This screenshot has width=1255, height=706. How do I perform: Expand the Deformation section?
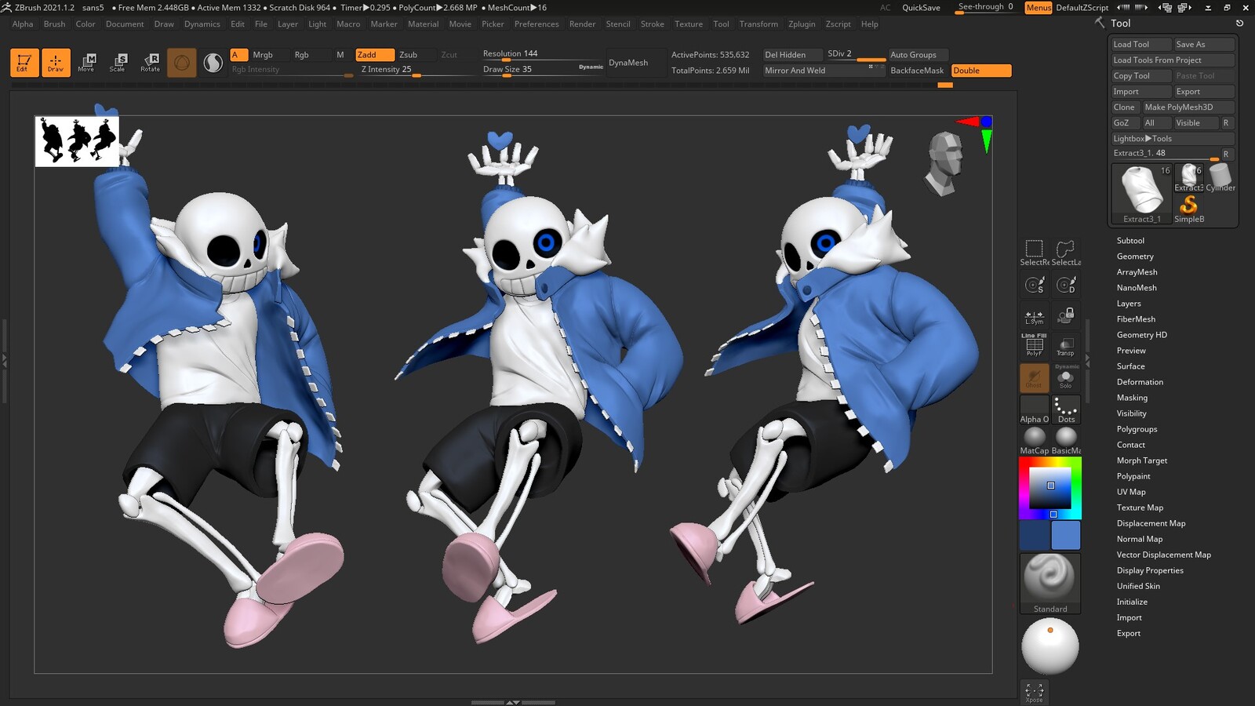pyautogui.click(x=1140, y=382)
